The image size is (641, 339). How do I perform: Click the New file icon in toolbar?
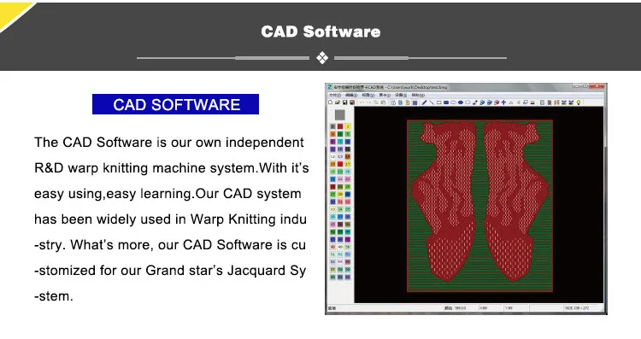coord(330,102)
